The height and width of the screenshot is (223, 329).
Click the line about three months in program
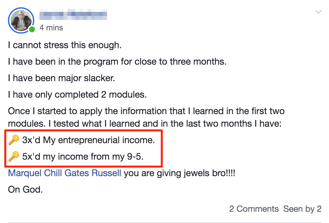pyautogui.click(x=117, y=62)
